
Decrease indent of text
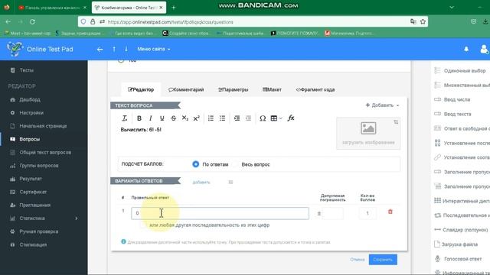[248, 118]
